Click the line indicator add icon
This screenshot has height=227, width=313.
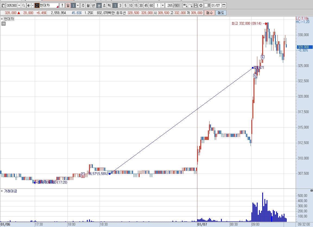[191, 5]
